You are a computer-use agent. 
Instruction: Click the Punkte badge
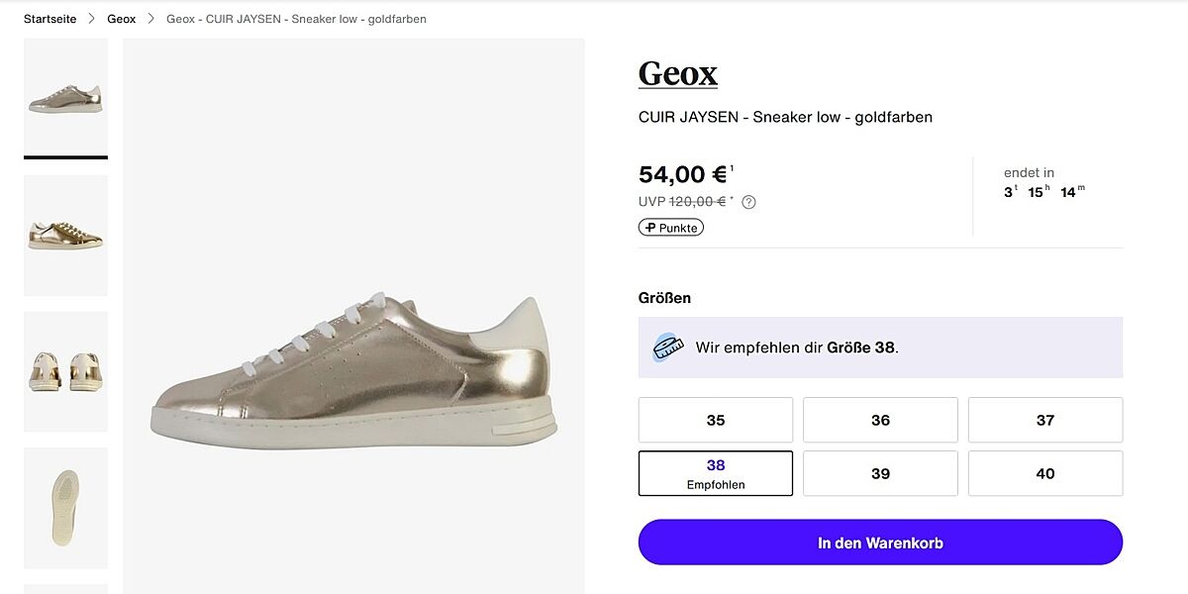(x=671, y=228)
